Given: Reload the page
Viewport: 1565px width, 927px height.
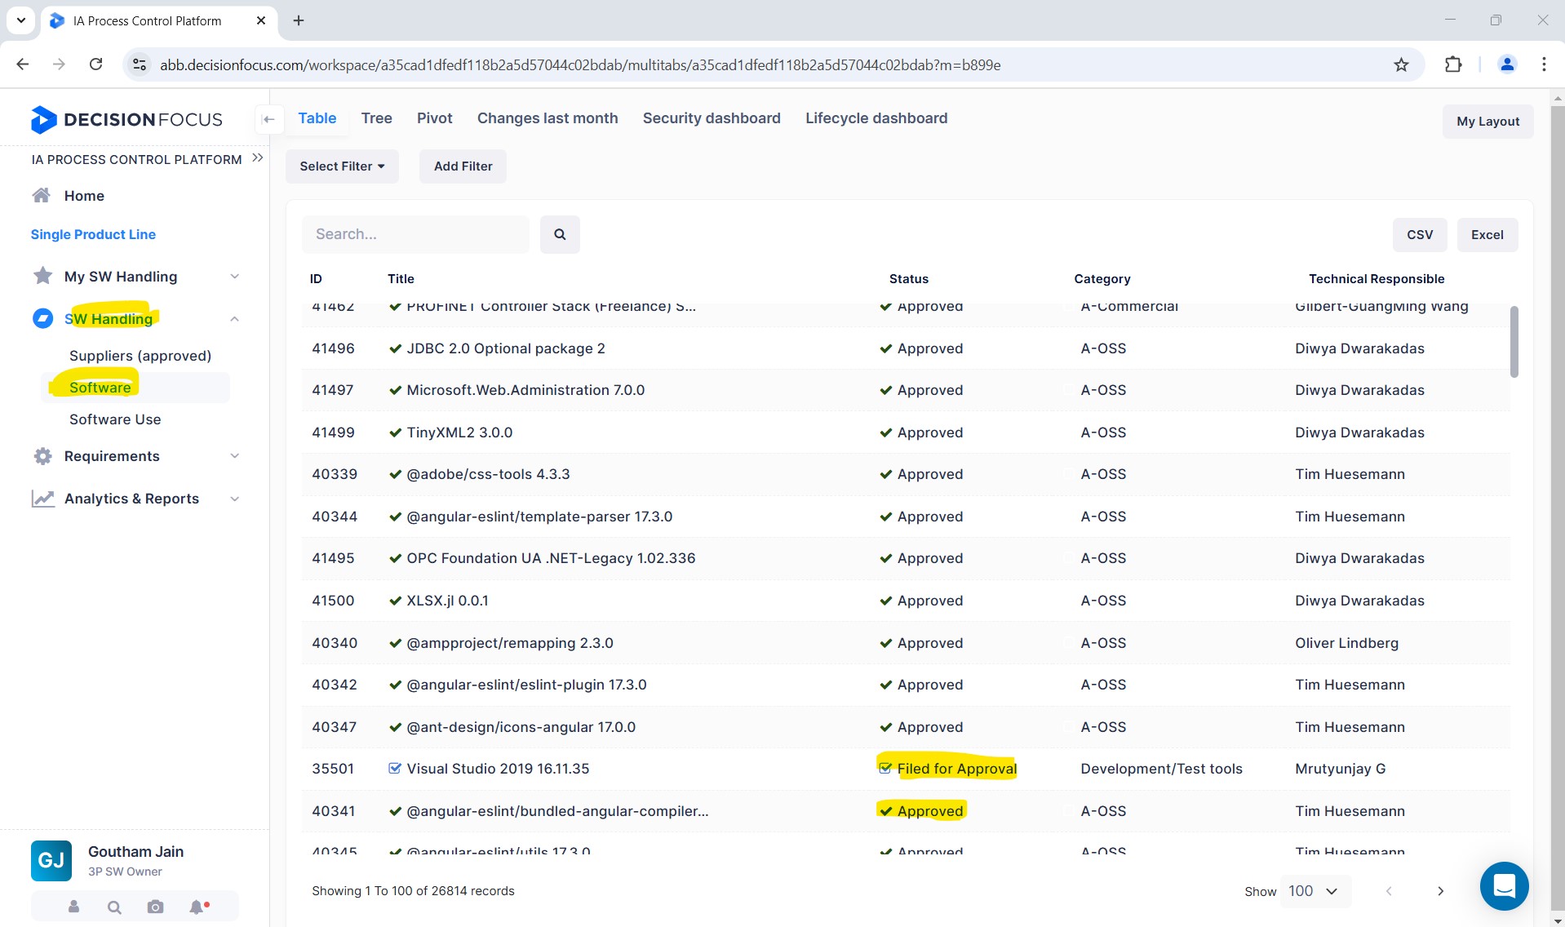Looking at the screenshot, I should point(95,64).
